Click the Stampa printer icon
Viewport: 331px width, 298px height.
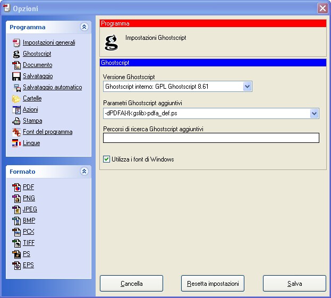(x=16, y=121)
